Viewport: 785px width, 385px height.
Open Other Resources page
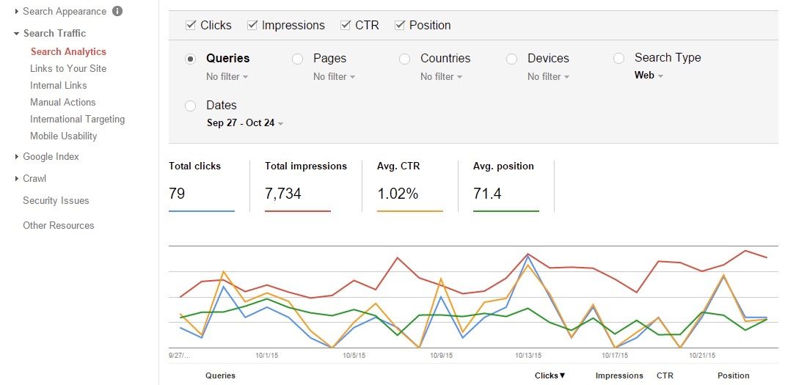click(59, 226)
